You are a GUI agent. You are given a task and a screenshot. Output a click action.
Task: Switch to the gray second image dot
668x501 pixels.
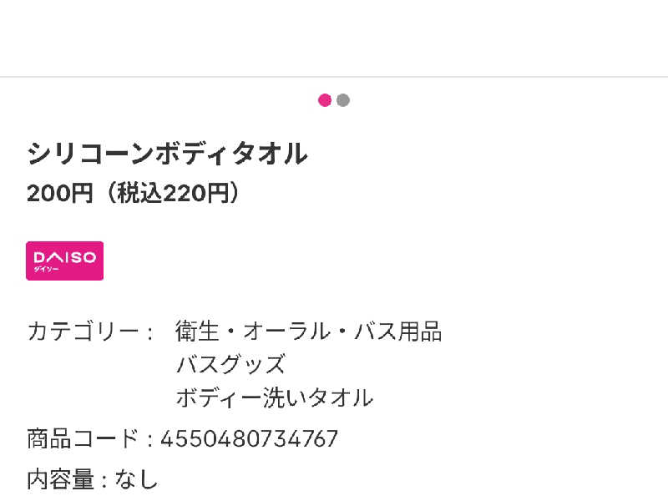[343, 100]
